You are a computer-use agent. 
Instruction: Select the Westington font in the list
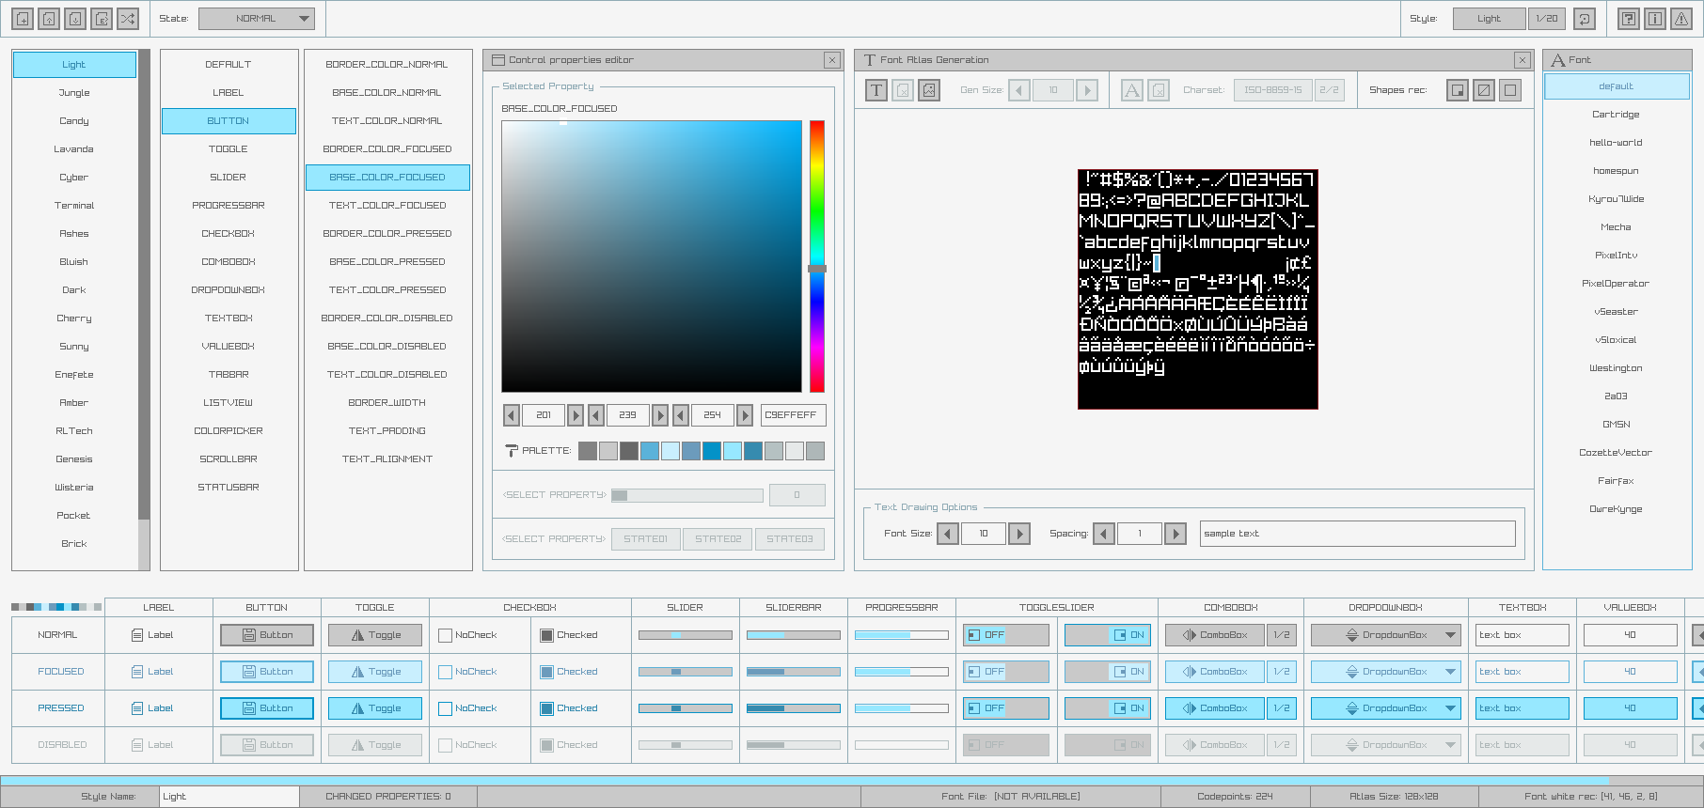[1617, 368]
